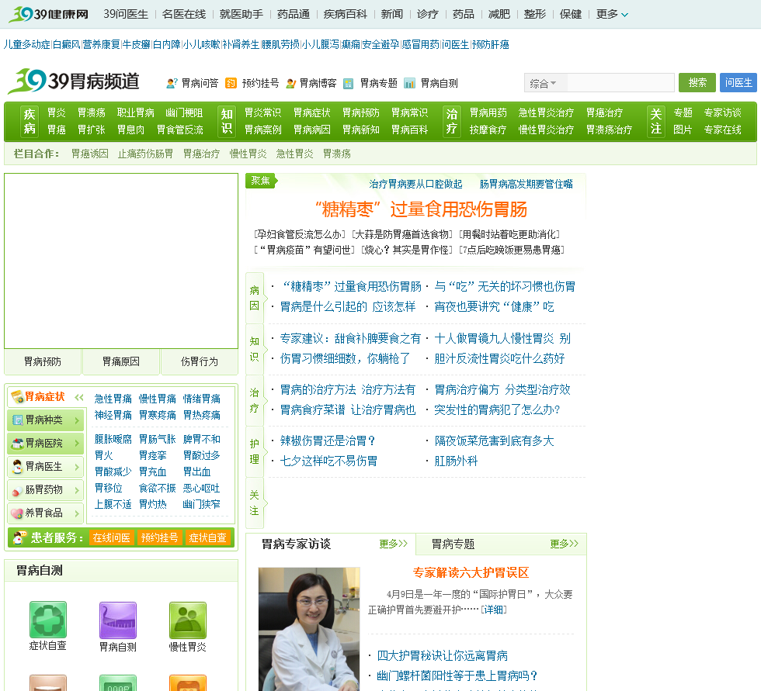Viewport: 761px width, 691px height.
Task: Open 疾病百科 in top menu
Action: (345, 14)
